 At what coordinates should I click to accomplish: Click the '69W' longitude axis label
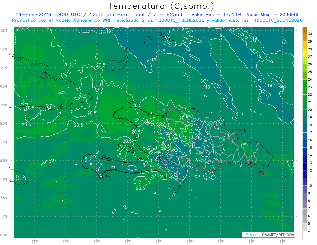[251, 242]
